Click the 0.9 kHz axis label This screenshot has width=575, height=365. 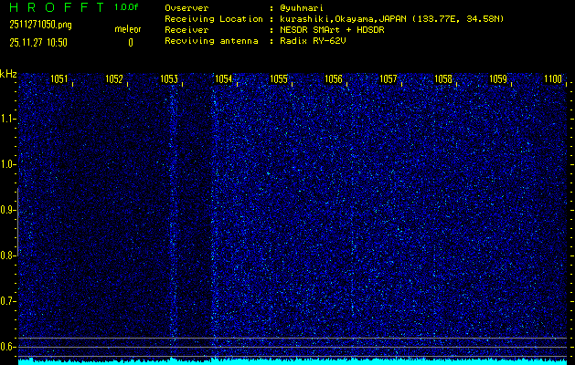(x=8, y=210)
